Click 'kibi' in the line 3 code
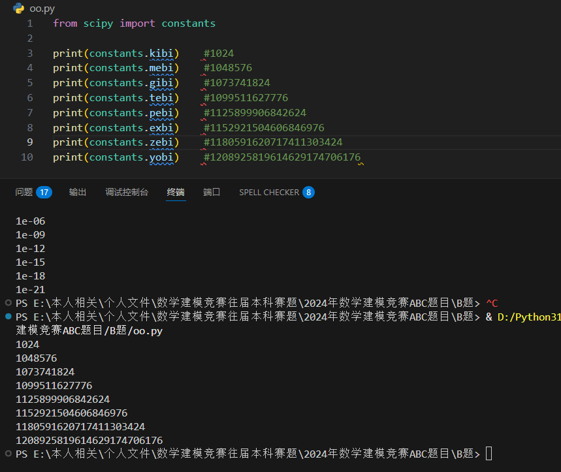This screenshot has width=561, height=472. [161, 54]
